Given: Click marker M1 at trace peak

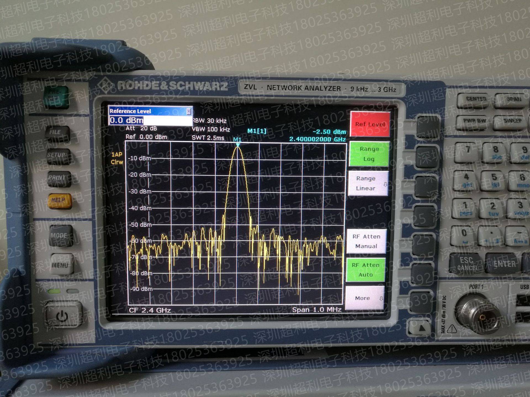Looking at the screenshot, I should coord(237,144).
